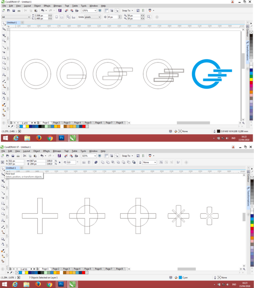Click the Import icon in top window toolbar
254x288 pixels.
[x=66, y=11]
